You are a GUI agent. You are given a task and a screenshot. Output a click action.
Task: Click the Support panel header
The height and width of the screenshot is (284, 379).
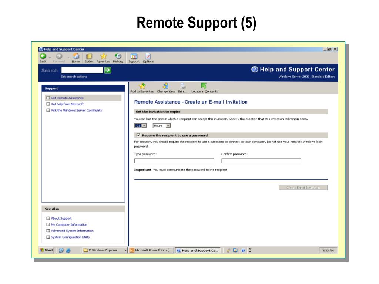point(83,88)
